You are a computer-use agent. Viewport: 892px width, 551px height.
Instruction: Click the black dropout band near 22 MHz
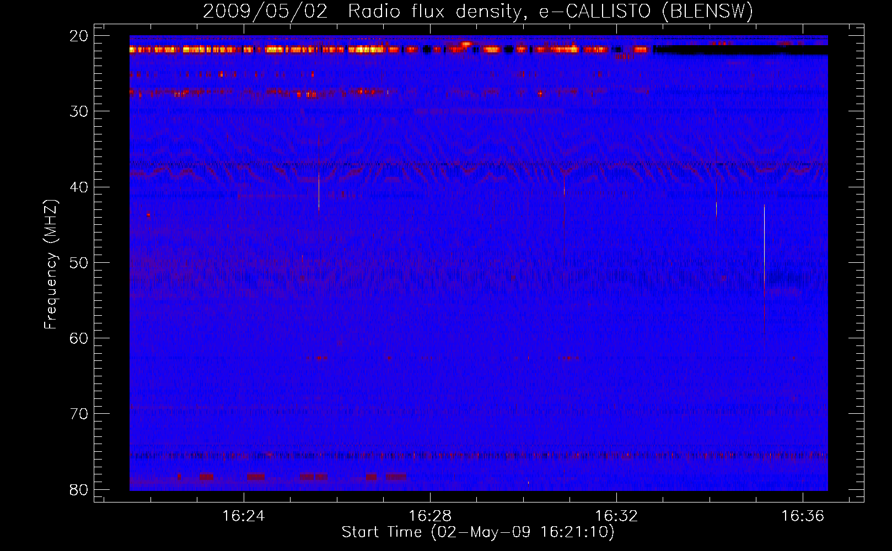[740, 50]
